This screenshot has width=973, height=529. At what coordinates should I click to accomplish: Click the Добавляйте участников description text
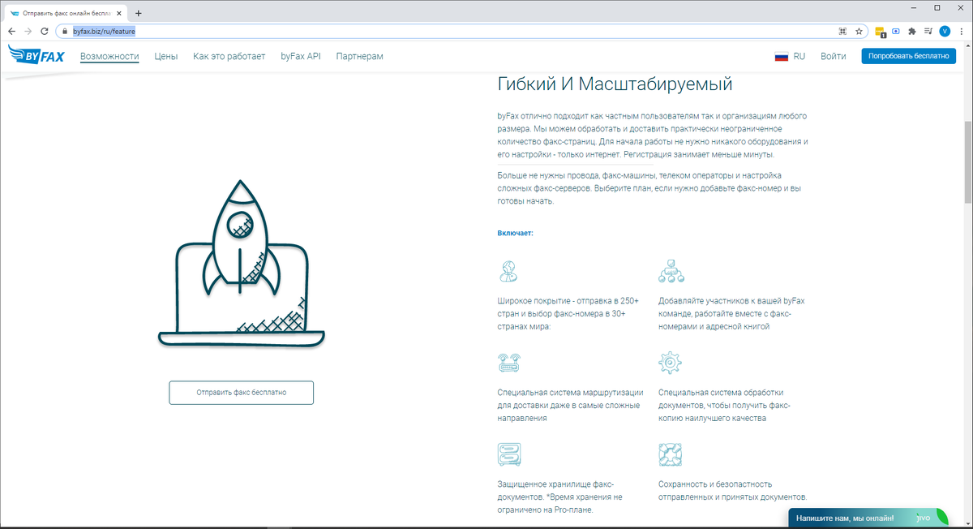pyautogui.click(x=731, y=313)
